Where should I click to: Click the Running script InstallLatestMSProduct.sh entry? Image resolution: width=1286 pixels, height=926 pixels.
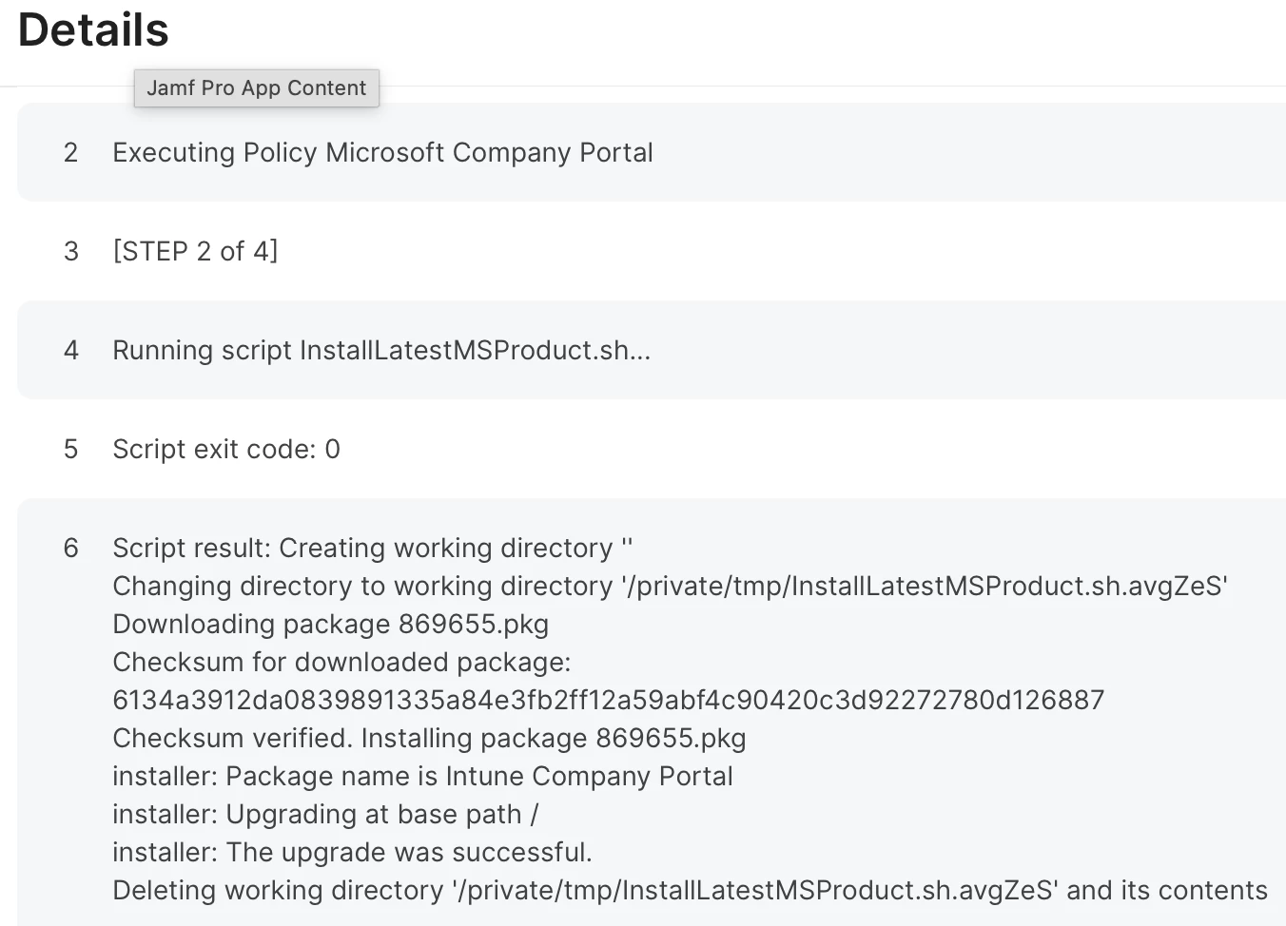[x=380, y=351]
